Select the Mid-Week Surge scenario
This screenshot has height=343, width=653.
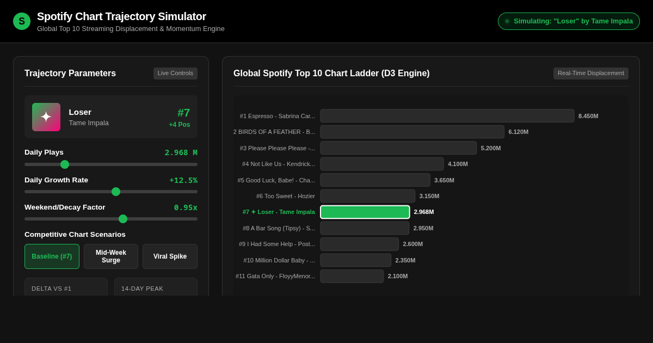tap(111, 256)
